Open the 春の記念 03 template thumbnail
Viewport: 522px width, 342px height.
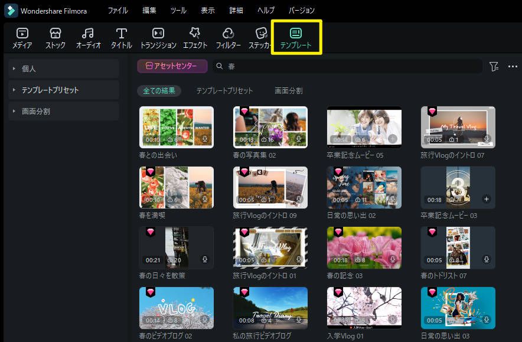(x=364, y=247)
